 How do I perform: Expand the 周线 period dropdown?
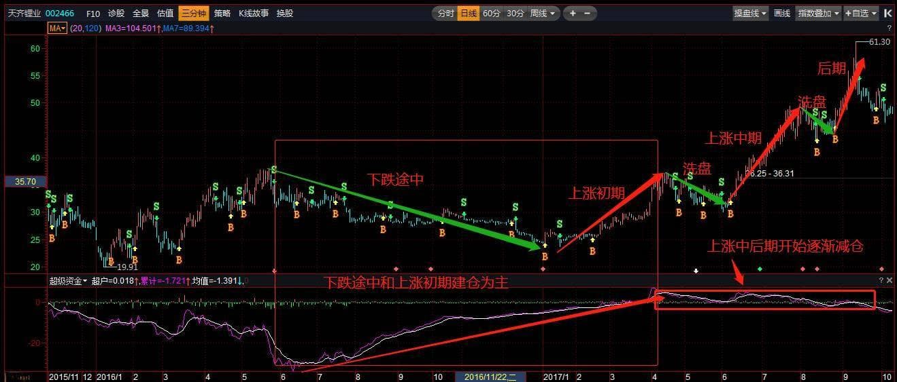click(543, 13)
